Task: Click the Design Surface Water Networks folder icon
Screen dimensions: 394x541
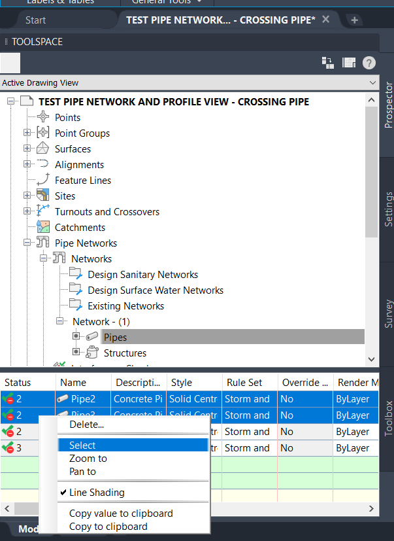Action: click(76, 288)
